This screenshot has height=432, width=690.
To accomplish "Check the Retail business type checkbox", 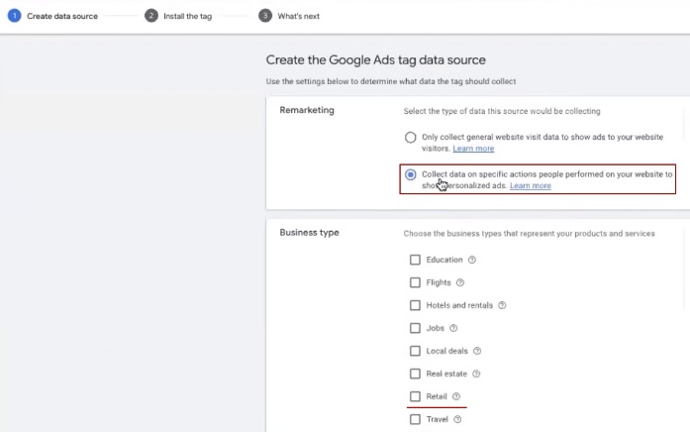I will coord(416,396).
